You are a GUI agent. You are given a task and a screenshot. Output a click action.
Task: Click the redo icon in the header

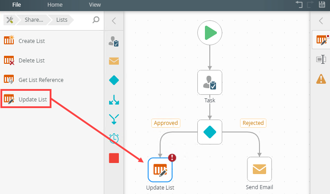pos(310,4)
